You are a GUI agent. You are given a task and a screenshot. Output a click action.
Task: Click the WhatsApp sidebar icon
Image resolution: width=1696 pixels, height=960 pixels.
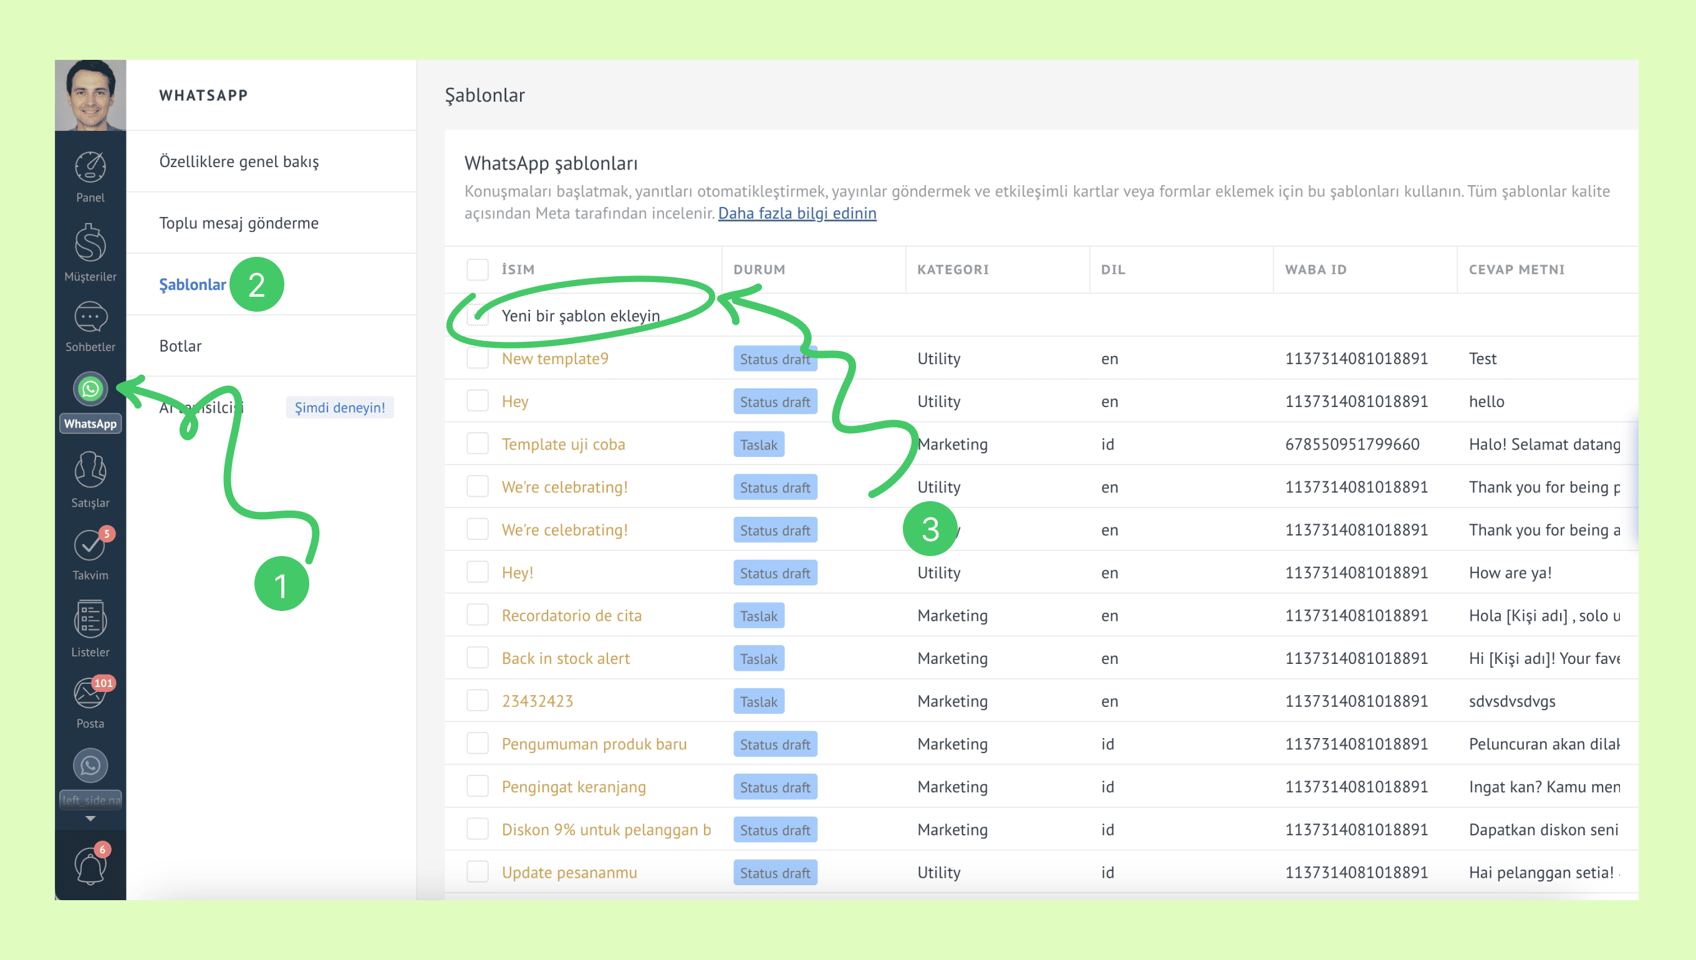pos(90,389)
